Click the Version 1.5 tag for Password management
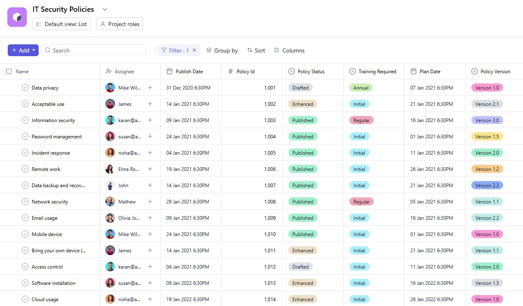The height and width of the screenshot is (306, 523). (487, 136)
